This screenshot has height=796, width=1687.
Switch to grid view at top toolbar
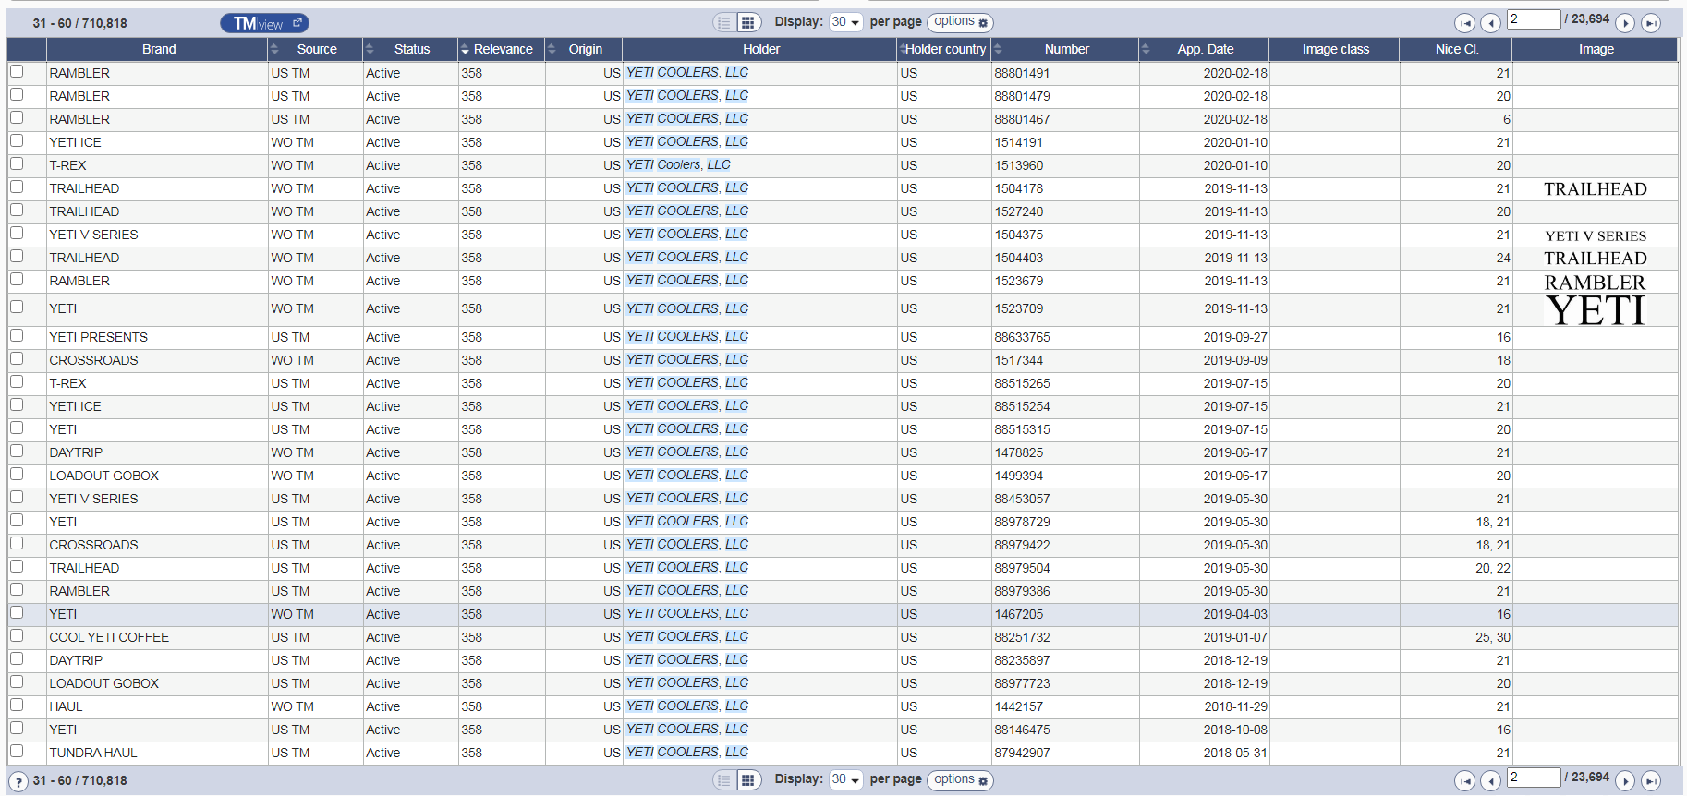point(747,22)
